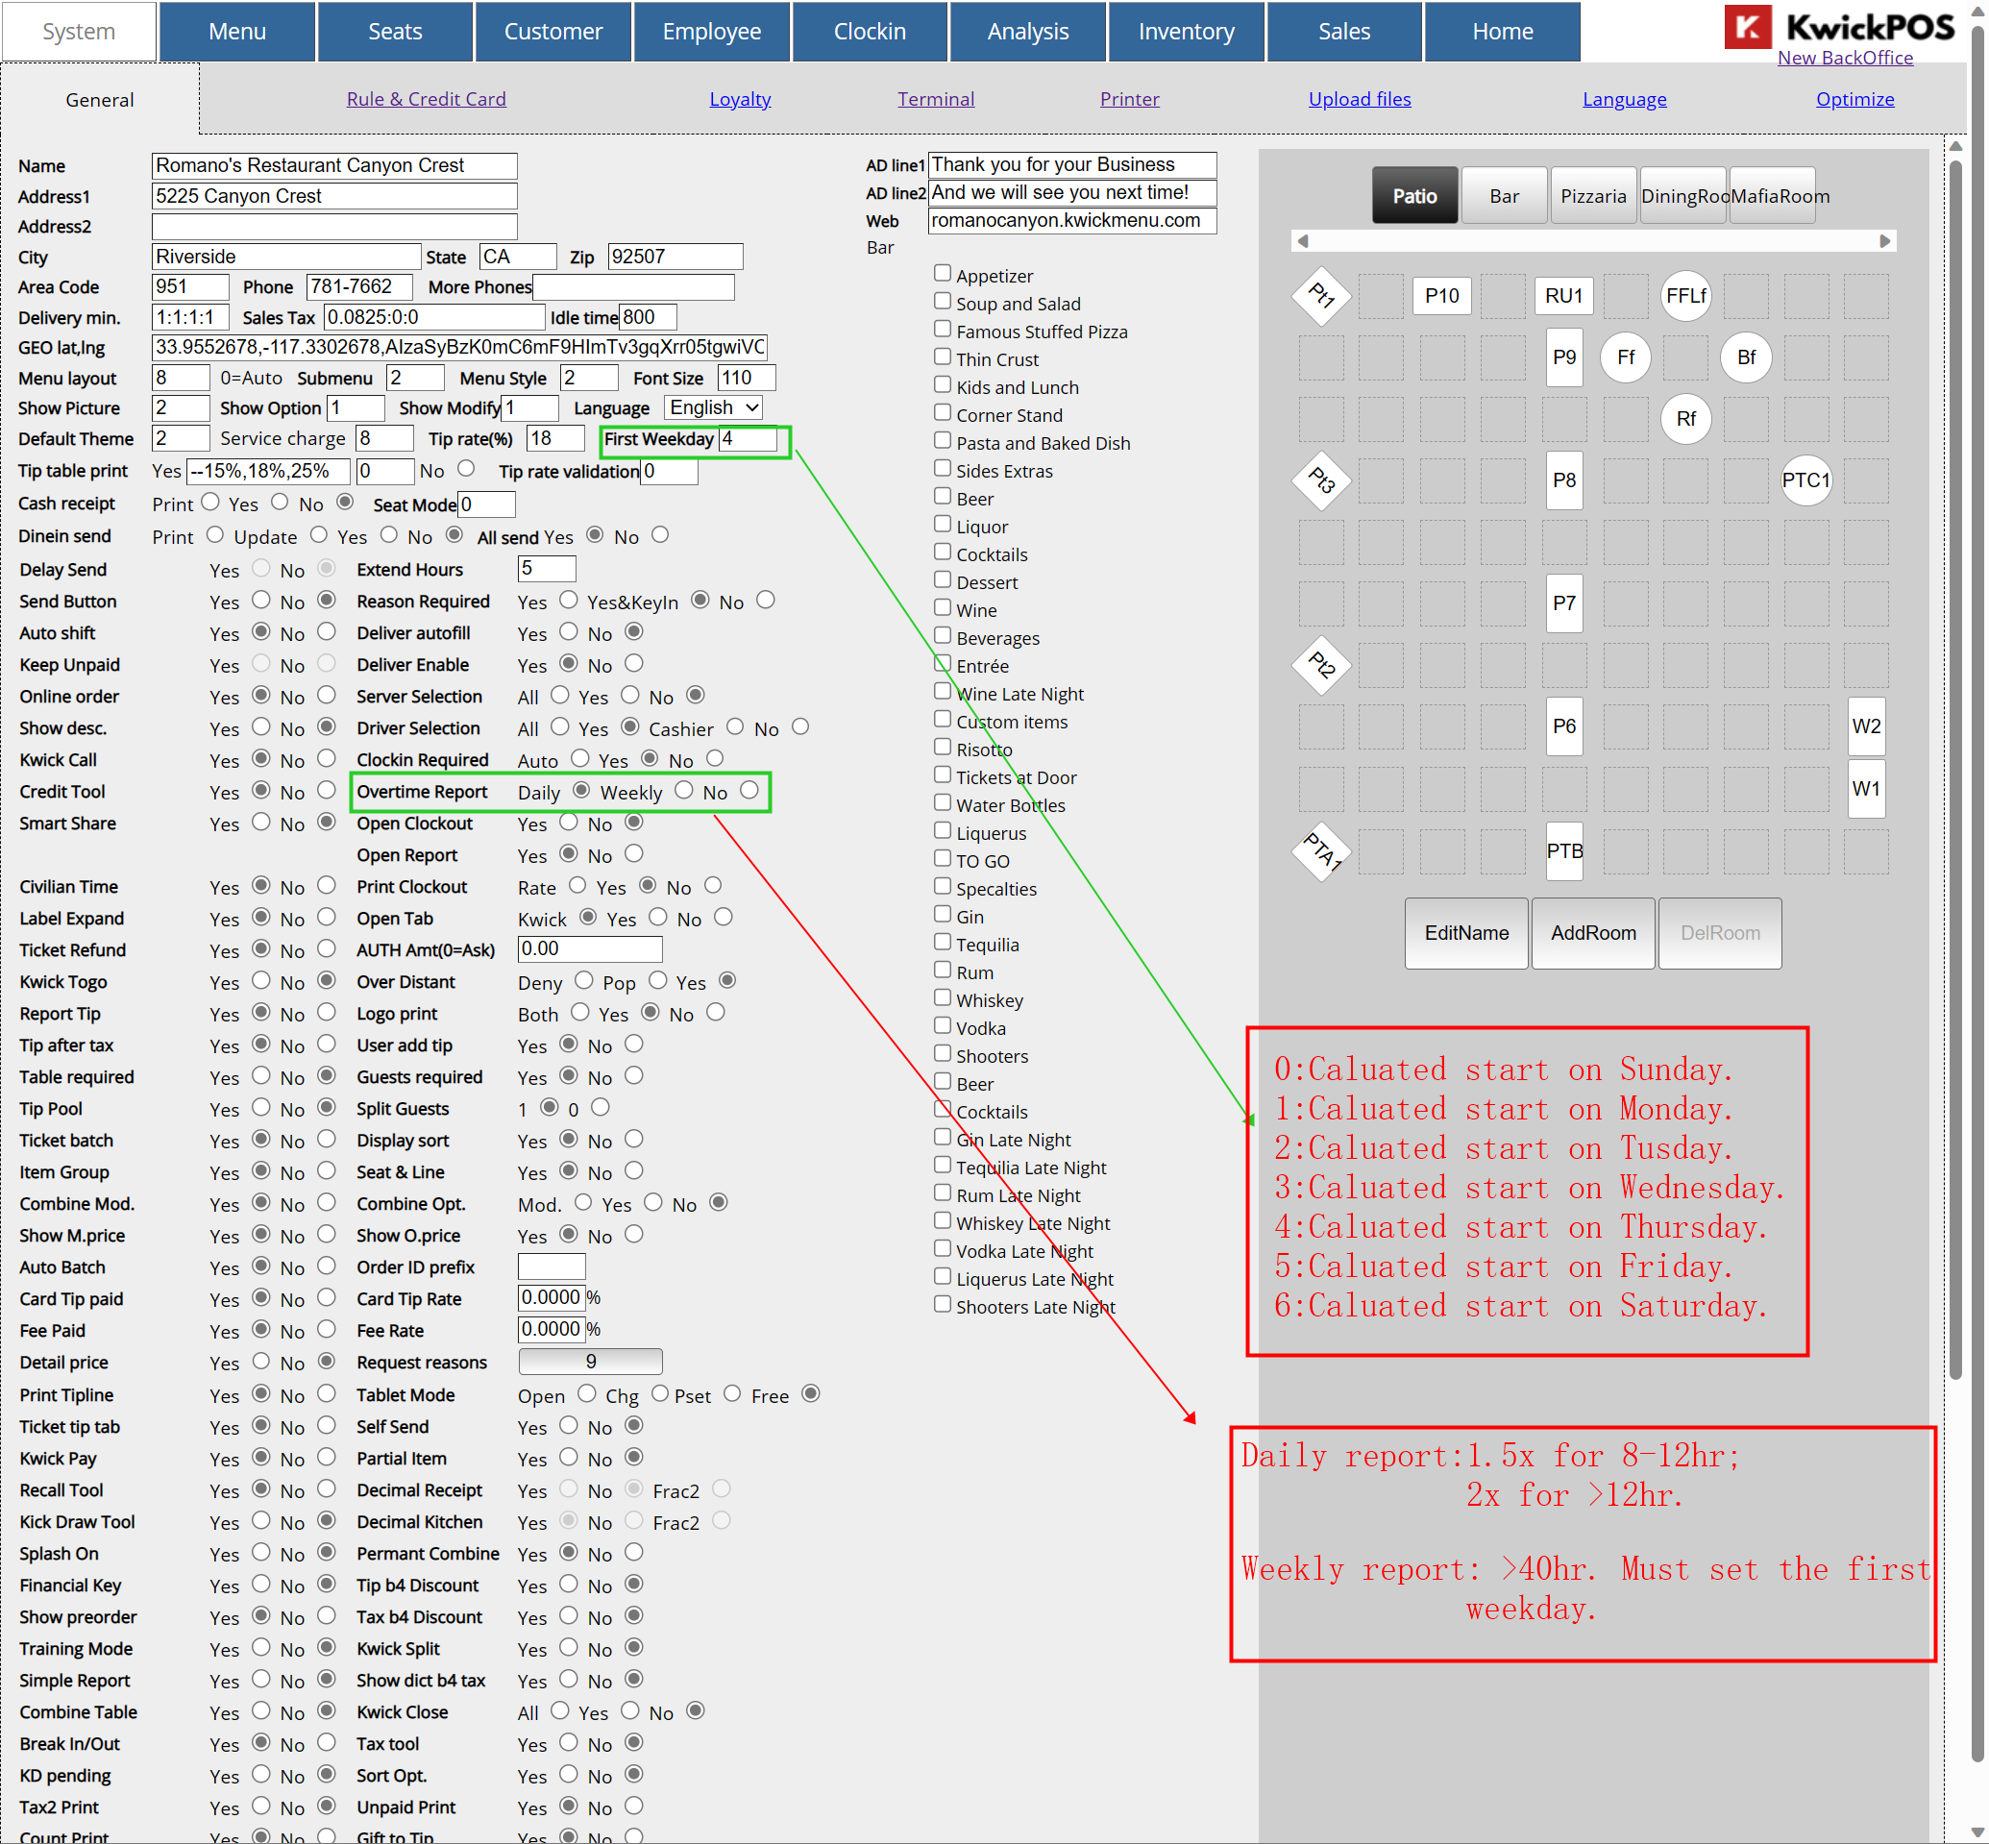Tick the Famous Stuffed Pizza checkbox
Viewport: 1989px width, 1844px height.
tap(942, 330)
